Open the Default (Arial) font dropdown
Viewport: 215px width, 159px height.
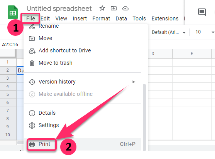click(169, 32)
